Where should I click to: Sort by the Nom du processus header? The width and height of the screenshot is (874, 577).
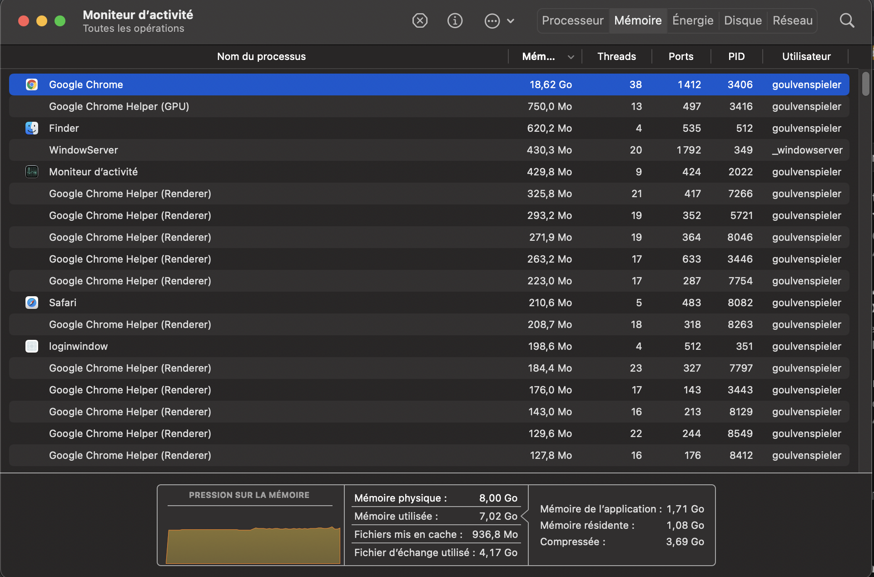(261, 56)
